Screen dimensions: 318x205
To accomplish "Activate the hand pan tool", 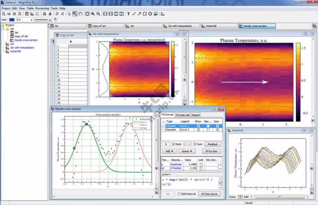I will (x=81, y=14).
